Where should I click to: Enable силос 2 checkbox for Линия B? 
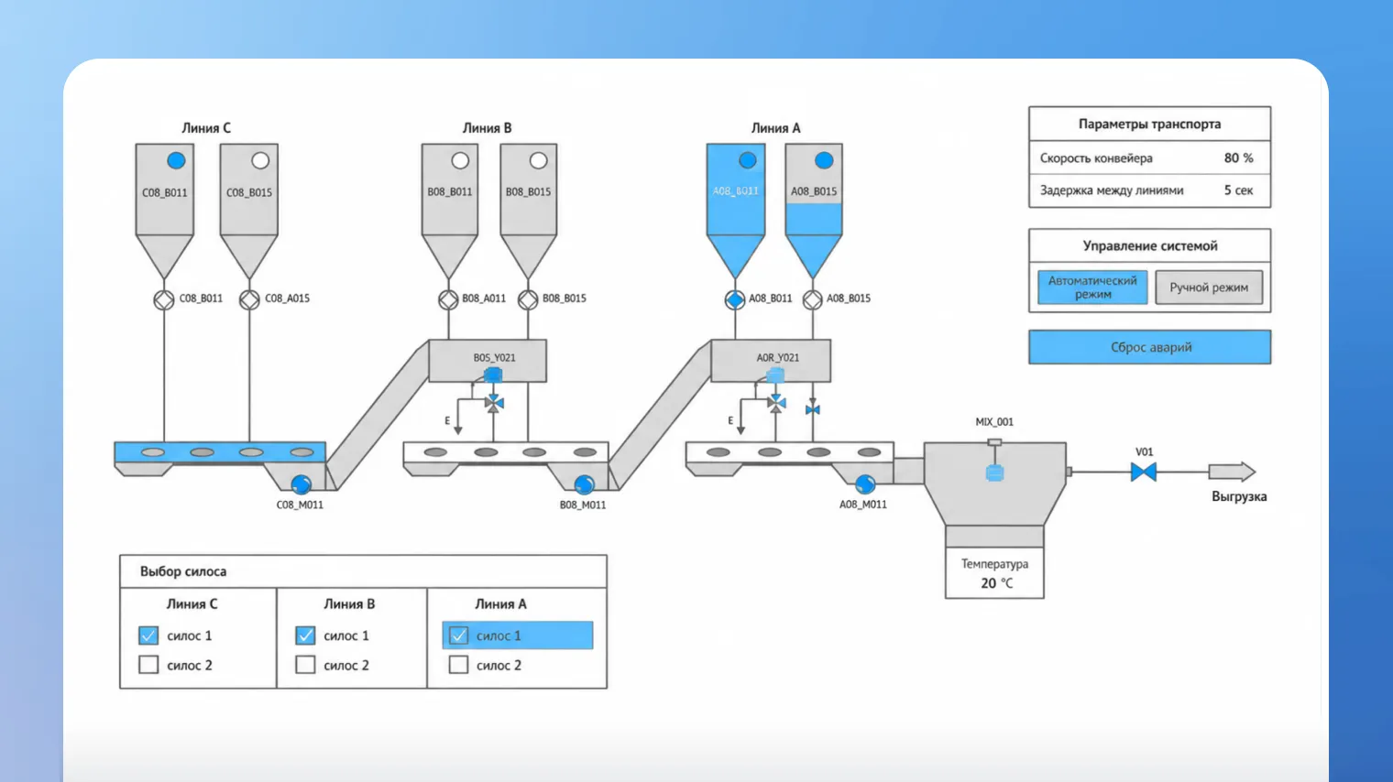click(306, 665)
